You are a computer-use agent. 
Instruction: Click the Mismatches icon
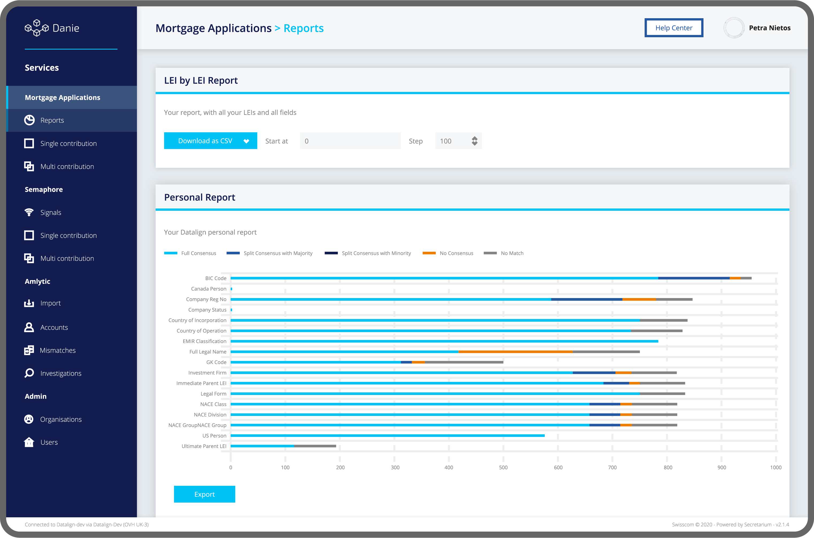click(29, 350)
